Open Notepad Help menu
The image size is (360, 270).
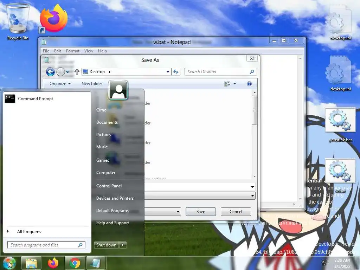point(102,51)
